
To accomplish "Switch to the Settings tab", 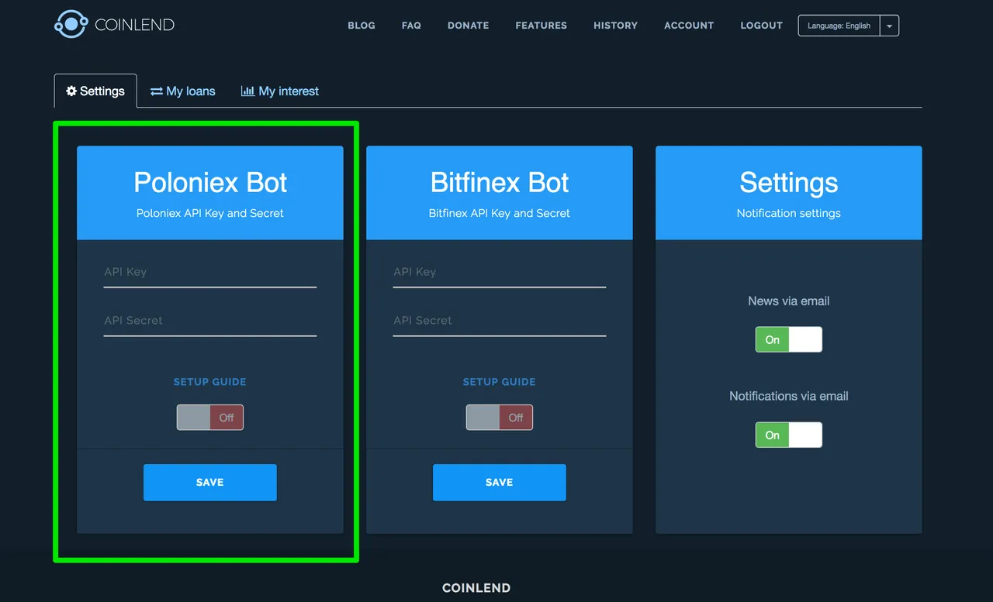I will coord(95,91).
